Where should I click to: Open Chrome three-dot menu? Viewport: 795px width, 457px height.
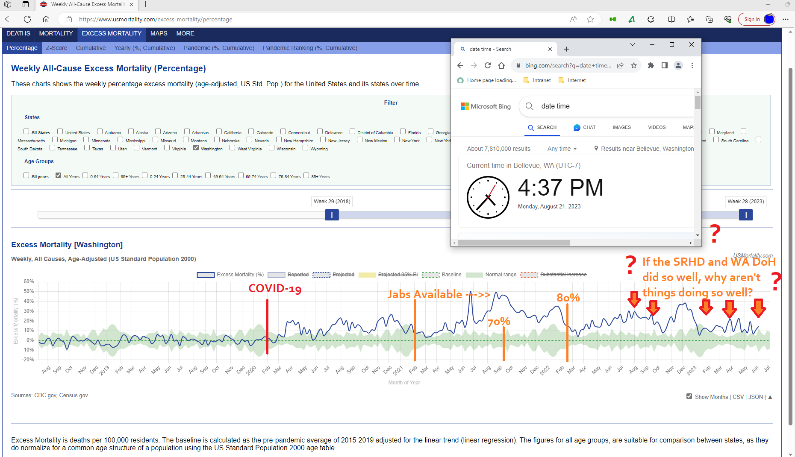pos(692,65)
